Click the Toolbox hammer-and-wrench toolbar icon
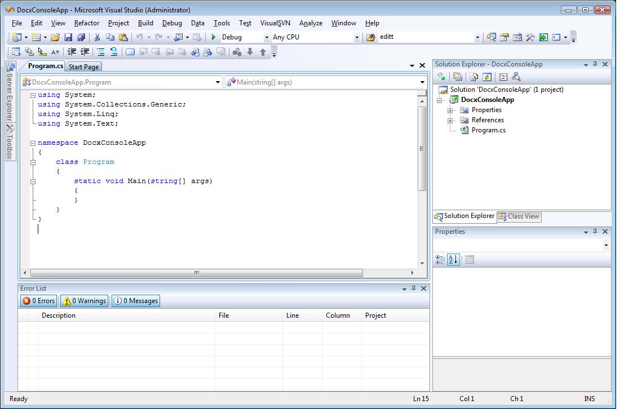The height and width of the screenshot is (409, 624). pos(530,37)
